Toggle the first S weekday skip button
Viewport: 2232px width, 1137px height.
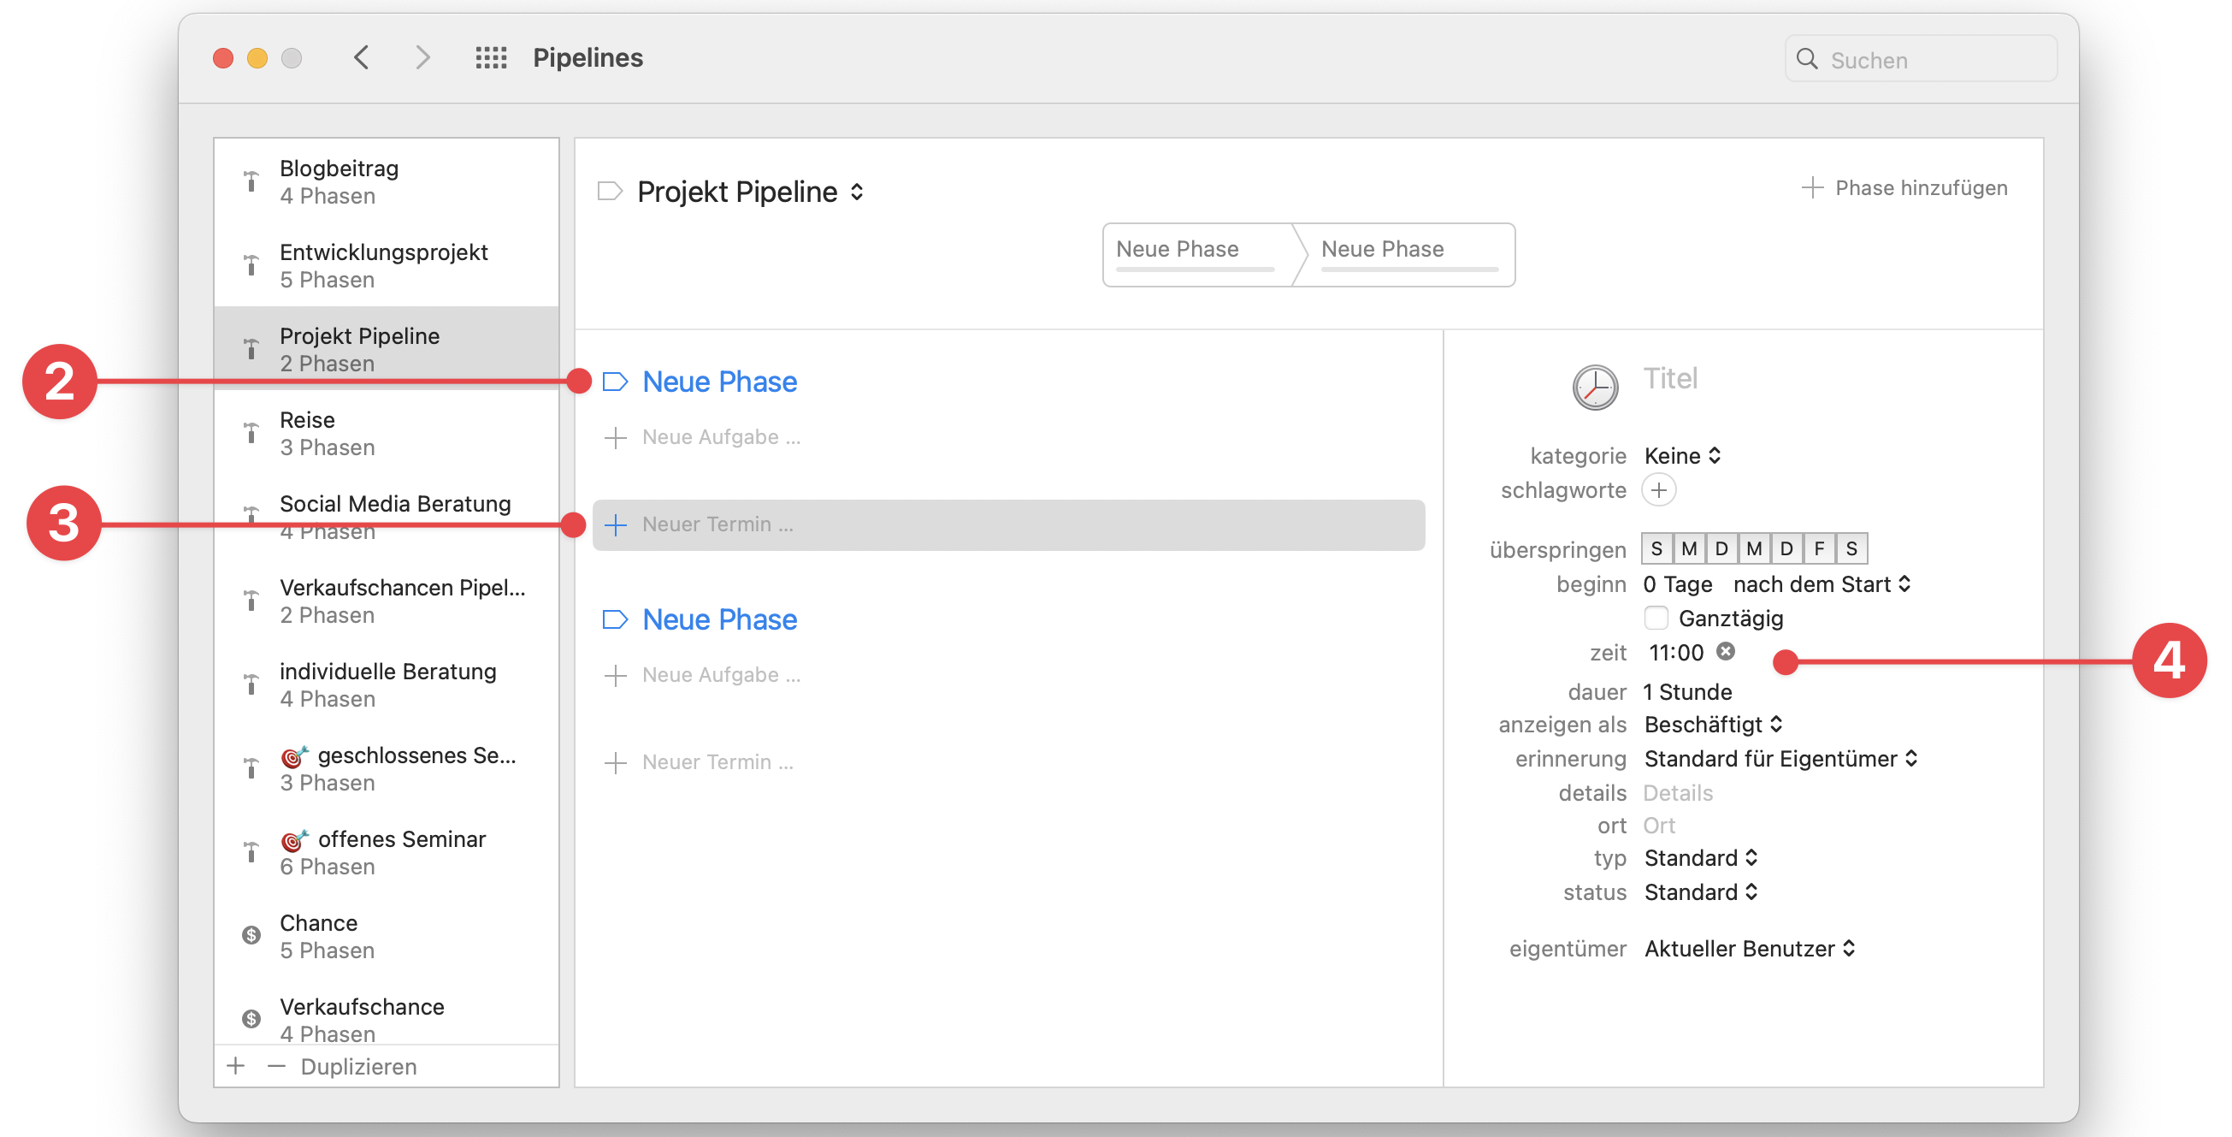click(x=1656, y=548)
